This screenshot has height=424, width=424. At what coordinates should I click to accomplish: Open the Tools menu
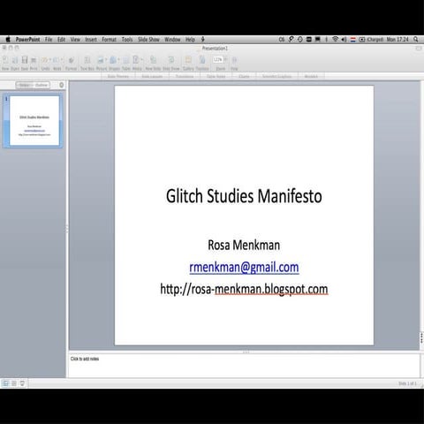[127, 40]
